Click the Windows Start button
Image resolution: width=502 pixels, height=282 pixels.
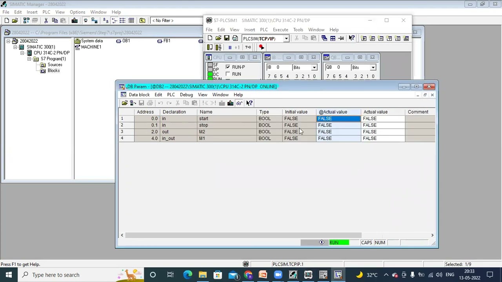9,275
